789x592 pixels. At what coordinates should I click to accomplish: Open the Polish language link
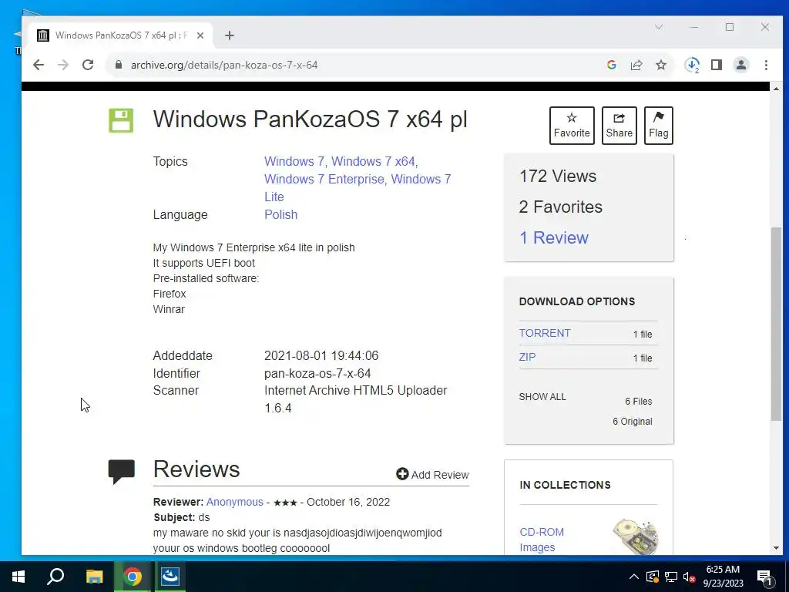(x=280, y=214)
